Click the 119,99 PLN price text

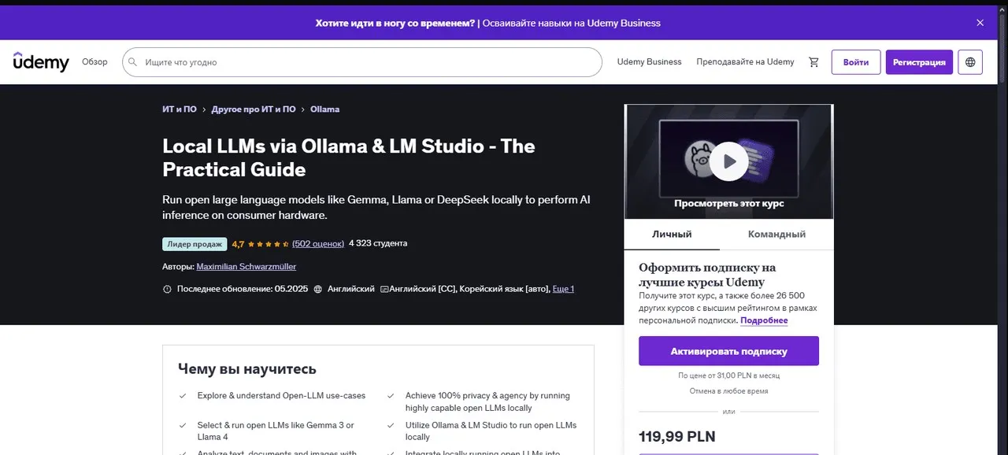coord(677,436)
